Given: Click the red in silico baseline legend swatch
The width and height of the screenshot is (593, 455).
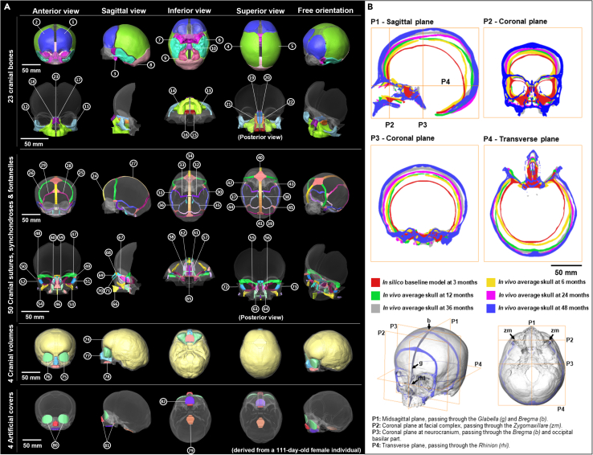Looking at the screenshot, I should [375, 282].
